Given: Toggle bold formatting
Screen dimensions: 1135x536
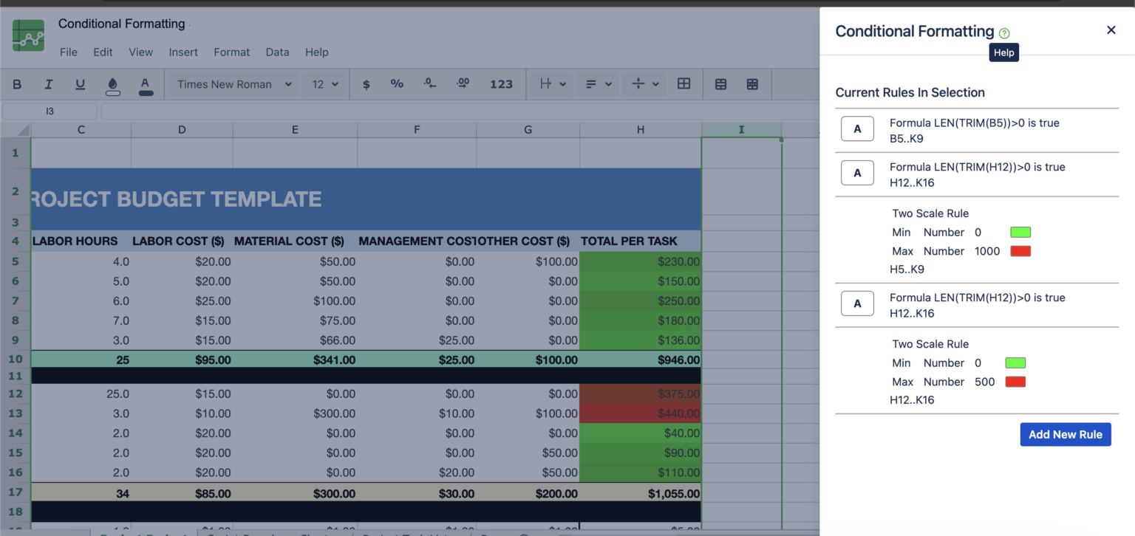Looking at the screenshot, I should coord(17,83).
